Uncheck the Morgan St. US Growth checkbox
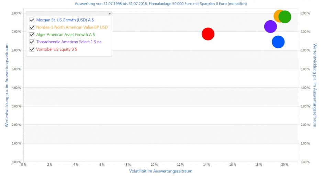This screenshot has width=323, height=177. tap(32, 20)
